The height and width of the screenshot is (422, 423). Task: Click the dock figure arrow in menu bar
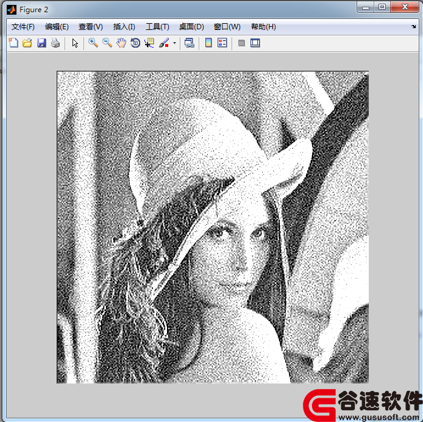(414, 26)
